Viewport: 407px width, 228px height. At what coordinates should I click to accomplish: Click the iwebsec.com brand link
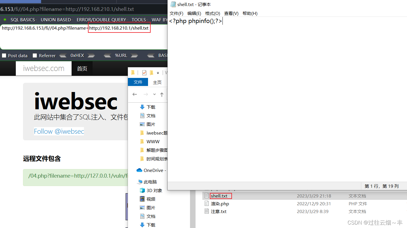44,68
